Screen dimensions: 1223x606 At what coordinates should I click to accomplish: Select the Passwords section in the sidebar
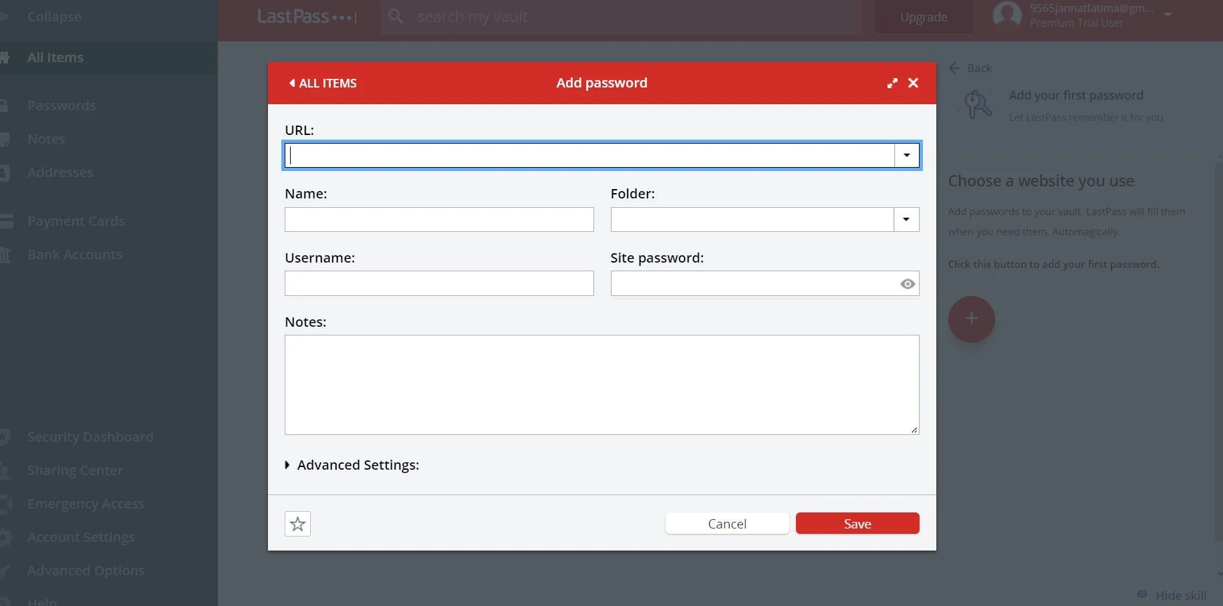(61, 105)
